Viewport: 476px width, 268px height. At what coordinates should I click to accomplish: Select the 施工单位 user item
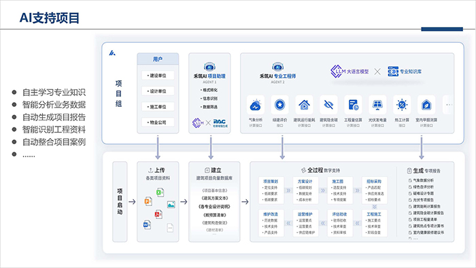(x=158, y=107)
